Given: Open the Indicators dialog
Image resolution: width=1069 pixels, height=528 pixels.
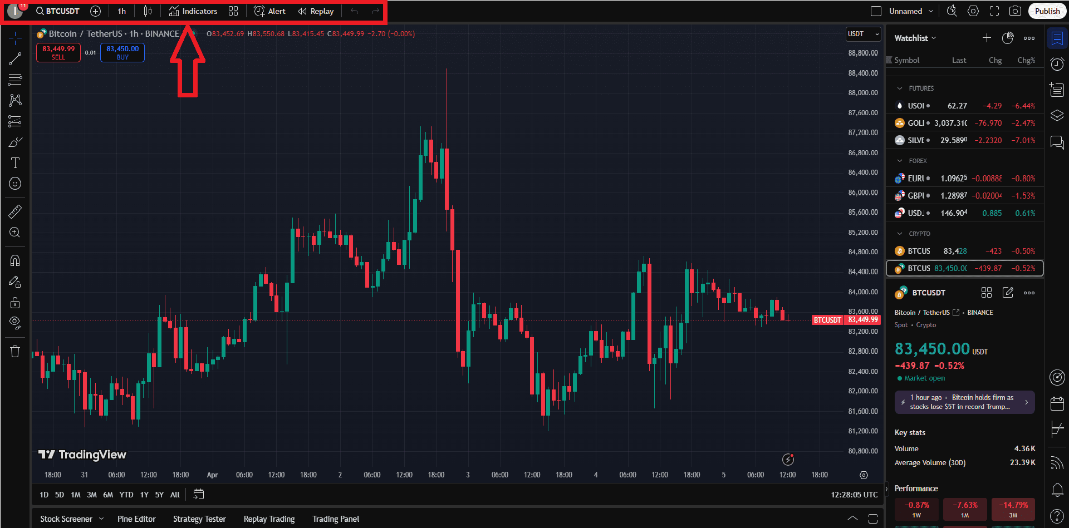Looking at the screenshot, I should pos(193,11).
